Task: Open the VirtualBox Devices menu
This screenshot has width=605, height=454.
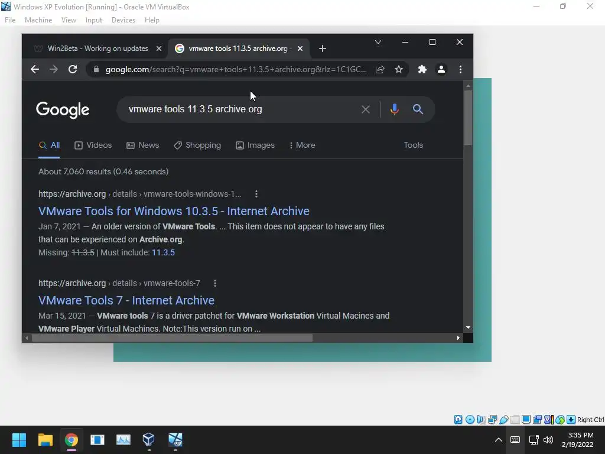Action: coord(123,20)
